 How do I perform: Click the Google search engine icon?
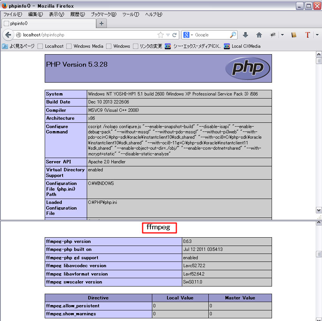[186, 35]
